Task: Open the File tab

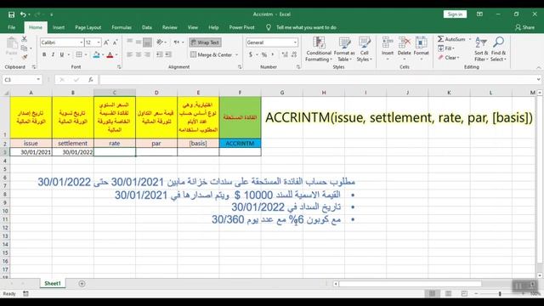Action: [x=11, y=27]
